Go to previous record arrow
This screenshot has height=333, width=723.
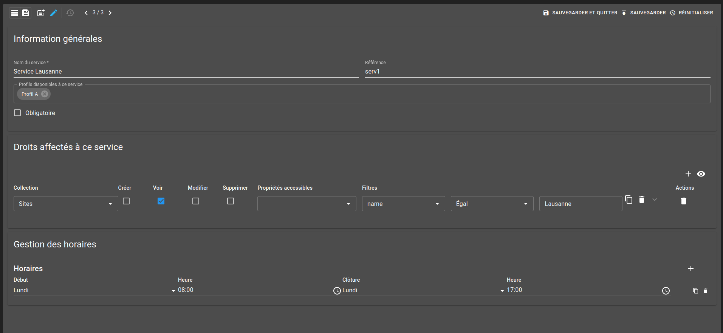(86, 13)
